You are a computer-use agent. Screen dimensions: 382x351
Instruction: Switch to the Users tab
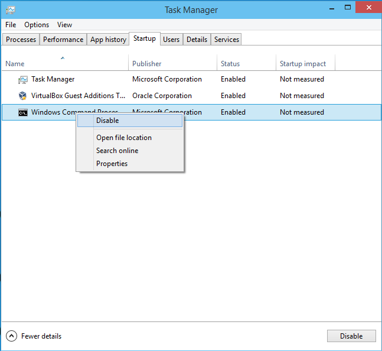171,40
